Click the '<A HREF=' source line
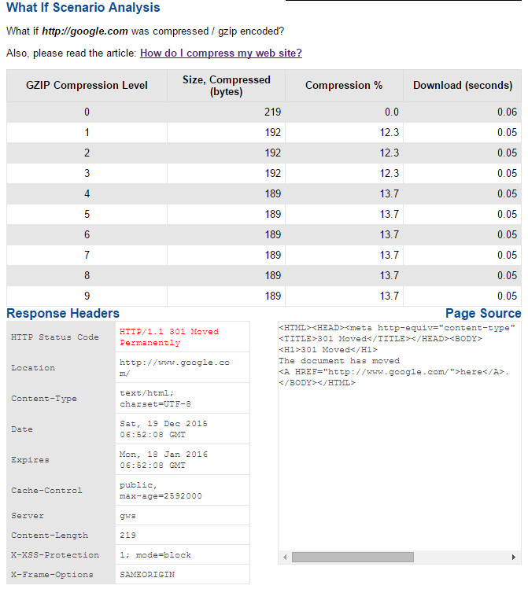Viewport: 528px width, 589px height. [394, 372]
